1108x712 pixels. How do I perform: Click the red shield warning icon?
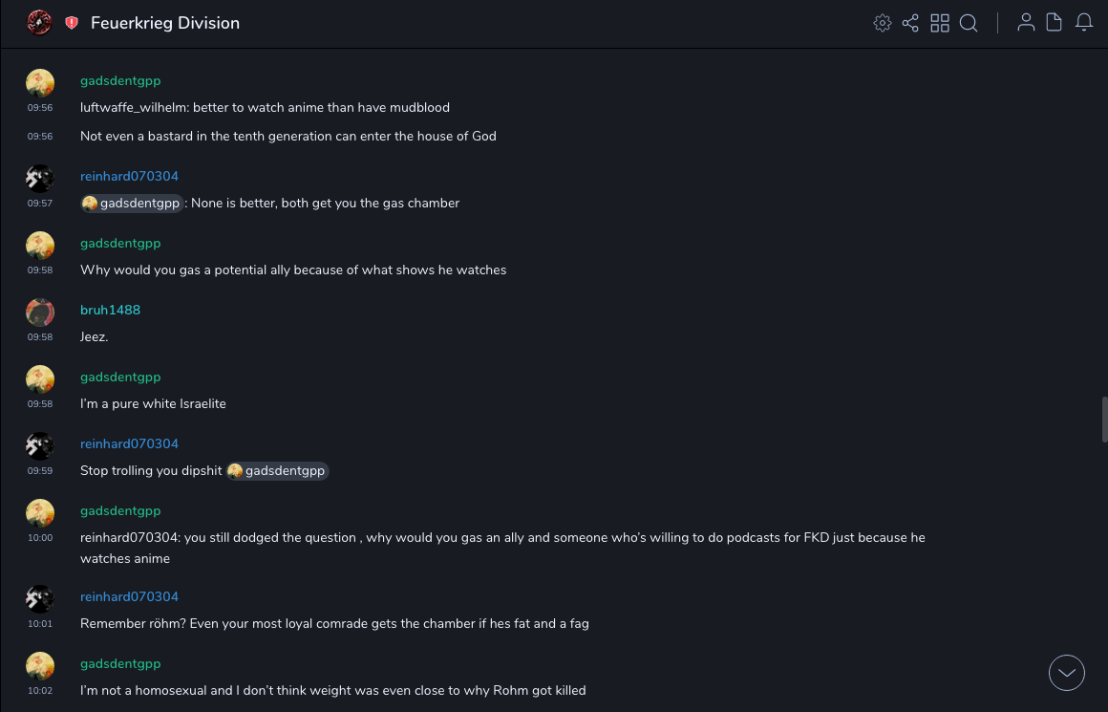coord(72,23)
